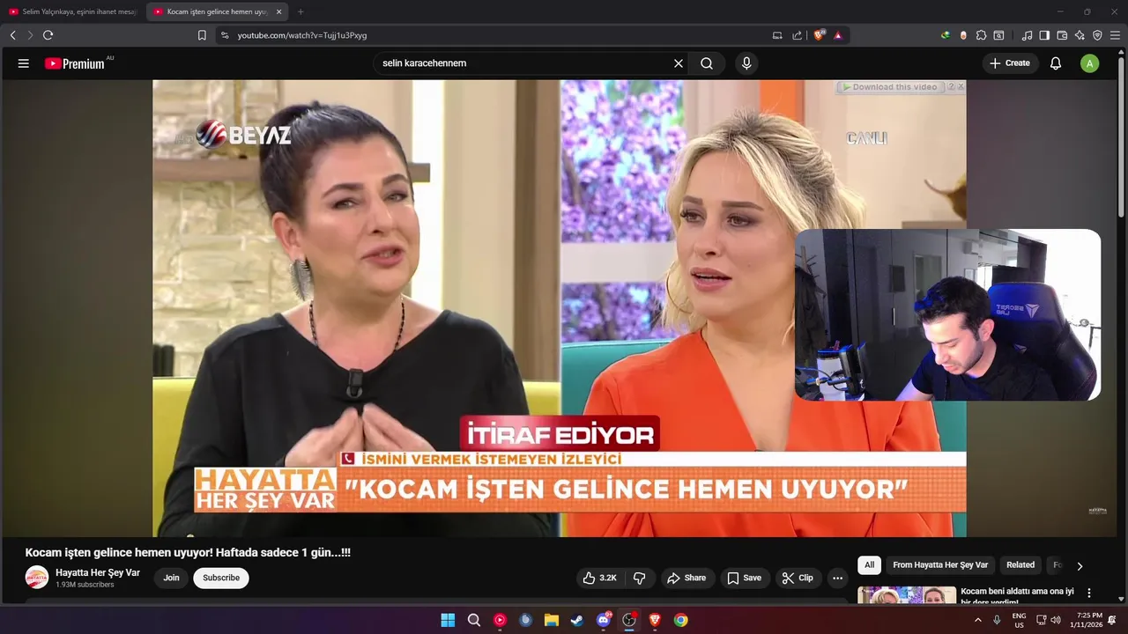Image resolution: width=1128 pixels, height=634 pixels.
Task: Open OBS Studio from the taskbar
Action: point(629,620)
